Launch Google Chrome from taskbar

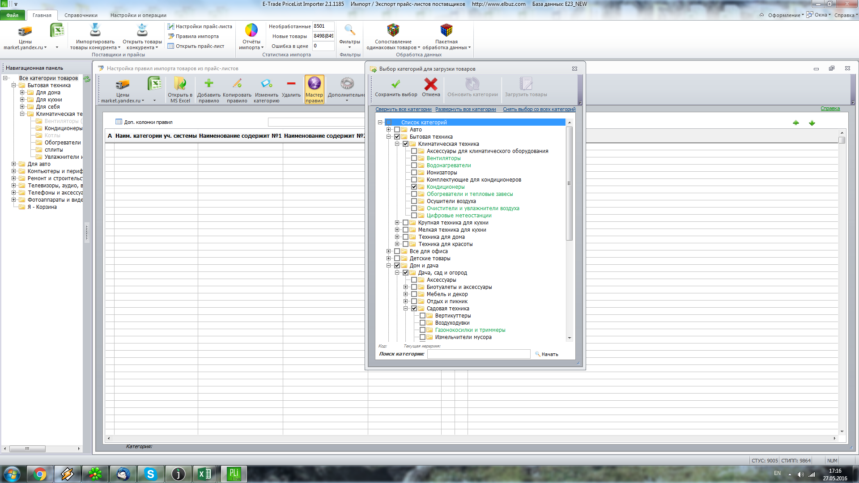coord(40,474)
